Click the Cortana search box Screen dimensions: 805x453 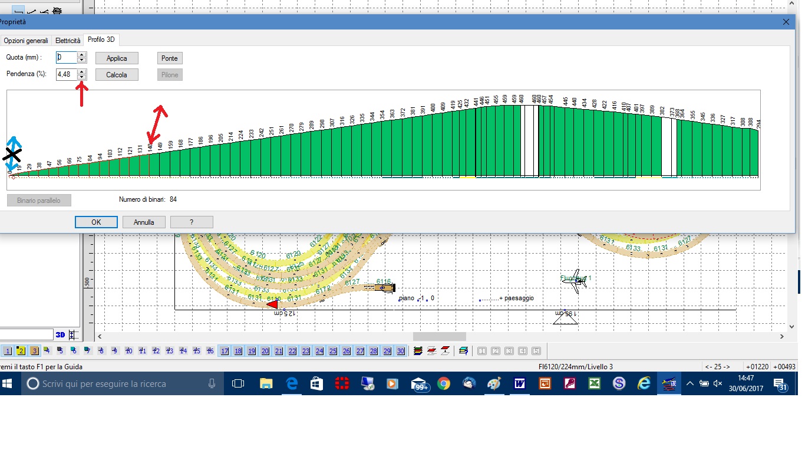pos(123,384)
